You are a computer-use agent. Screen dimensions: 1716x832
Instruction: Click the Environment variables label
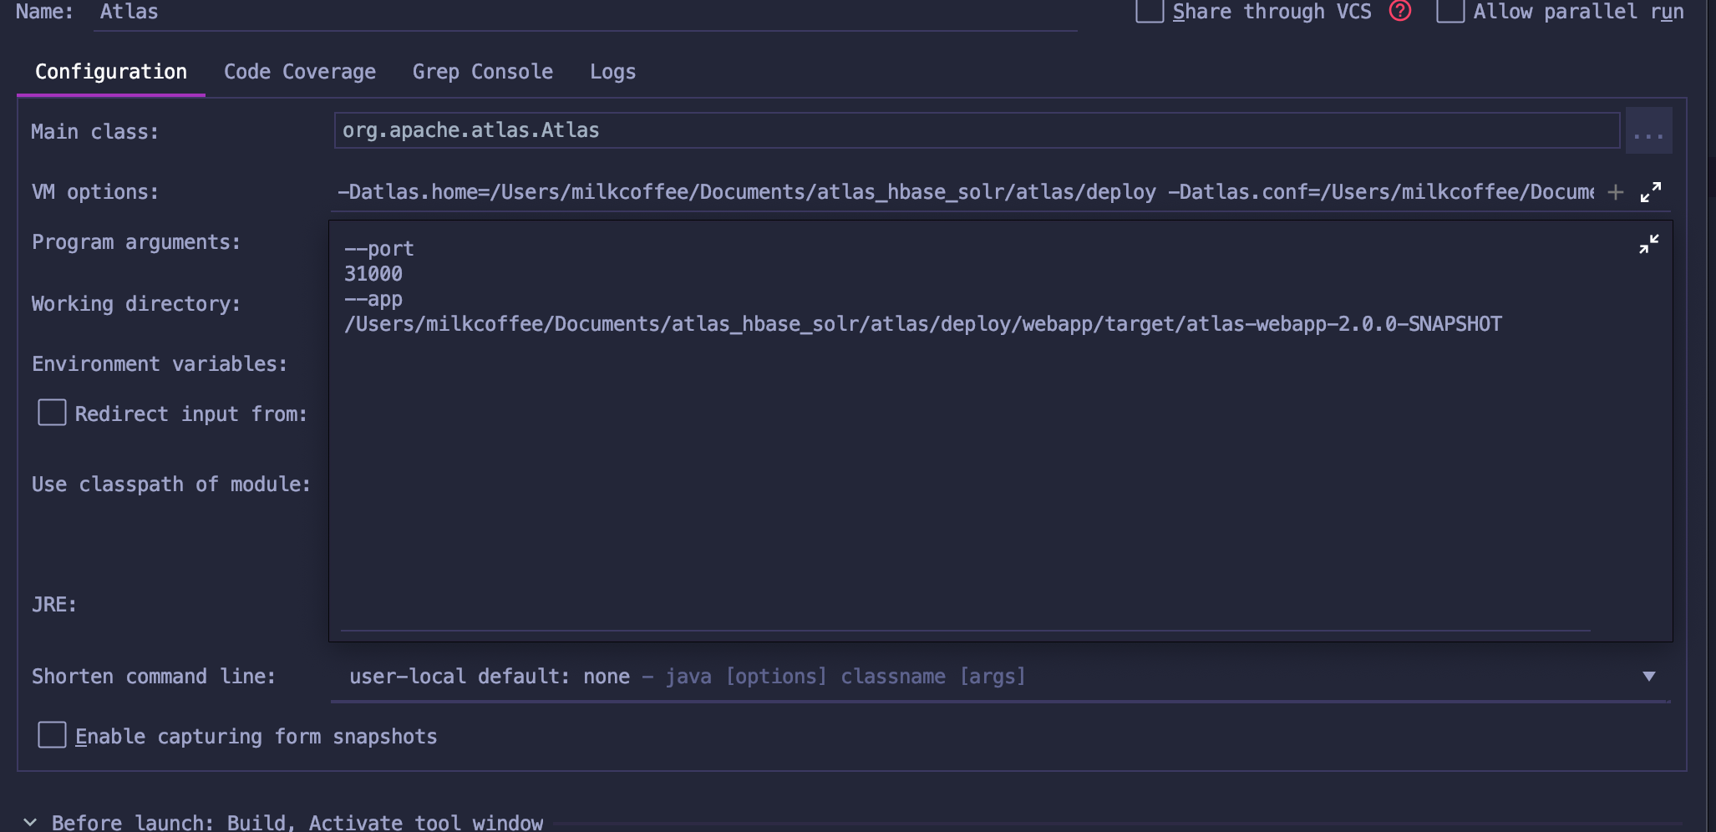coord(160,364)
